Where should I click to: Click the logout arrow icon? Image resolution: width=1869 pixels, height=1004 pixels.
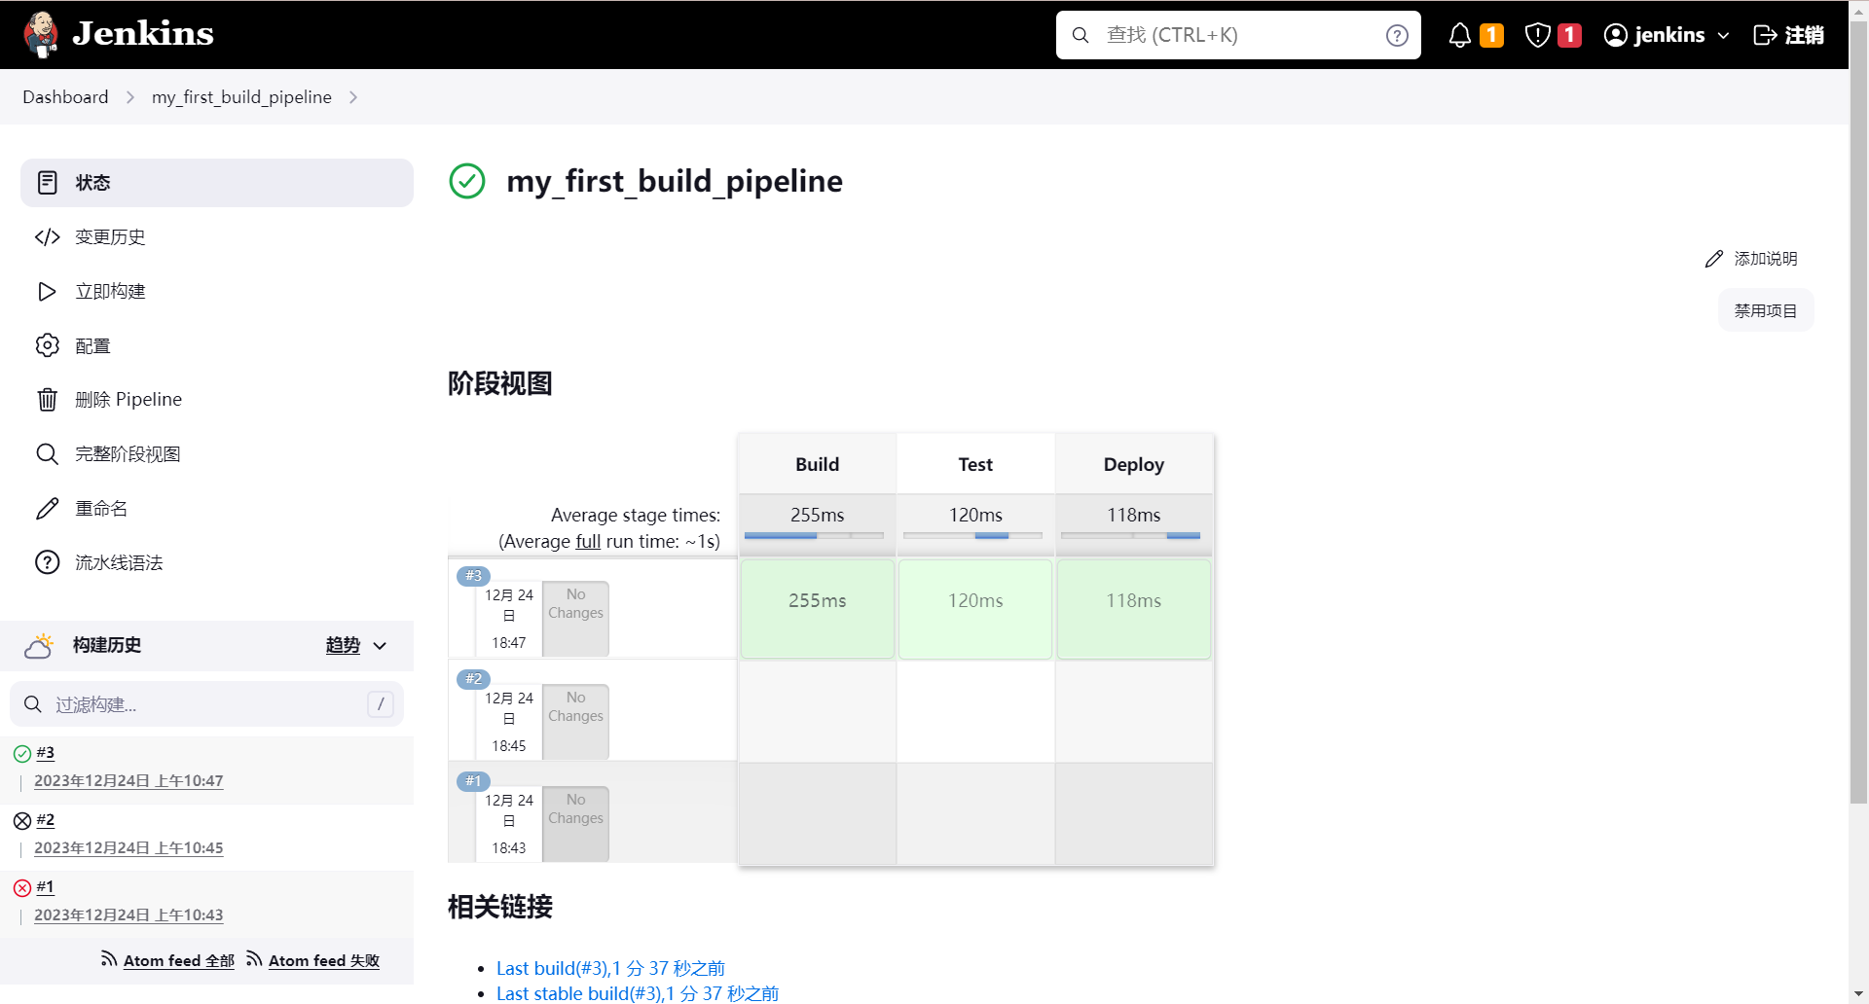1765,35
